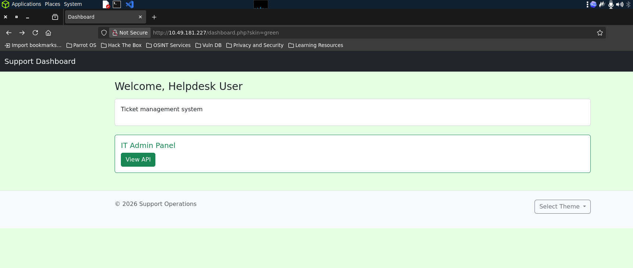
Task: Open the volume control tray icon
Action: coord(620,4)
